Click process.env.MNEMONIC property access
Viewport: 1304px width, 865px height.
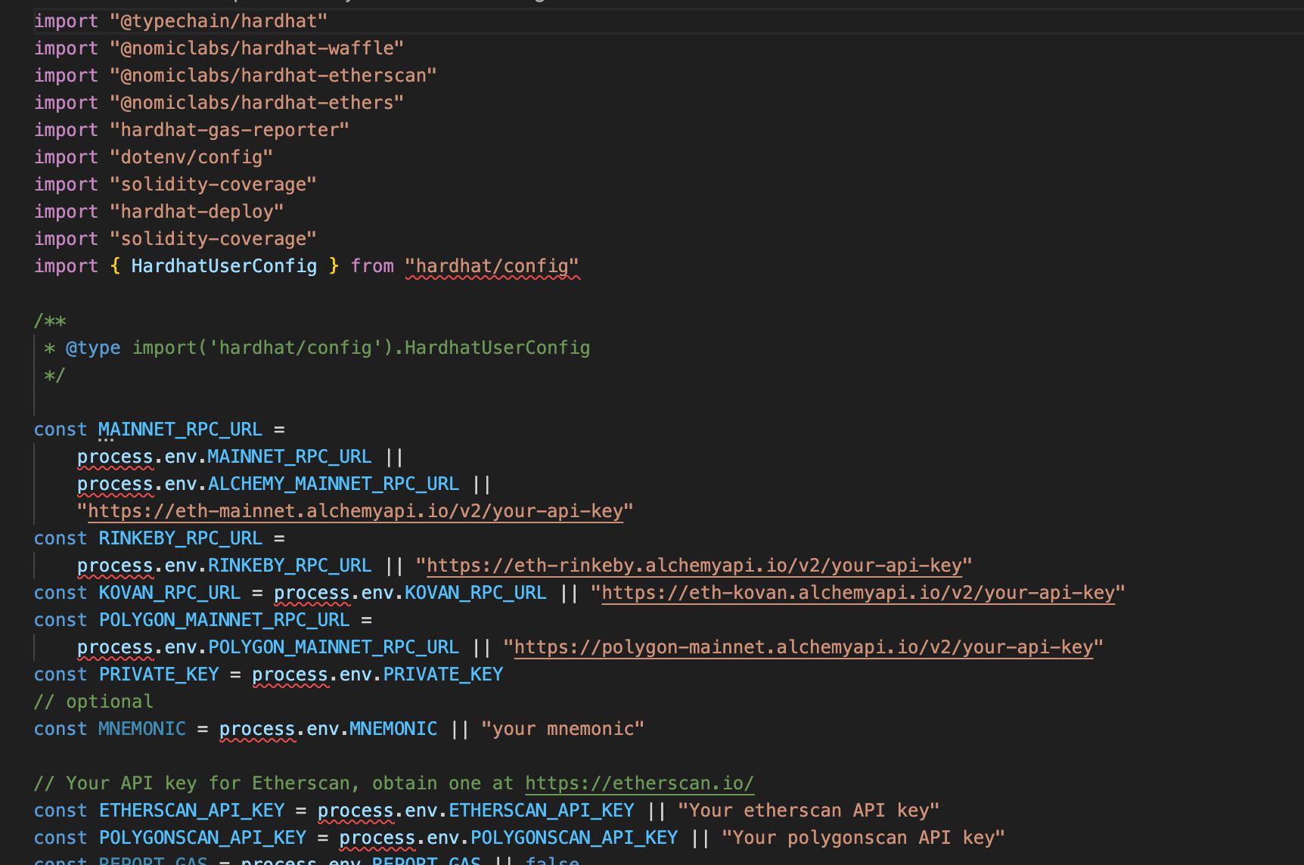click(x=328, y=729)
